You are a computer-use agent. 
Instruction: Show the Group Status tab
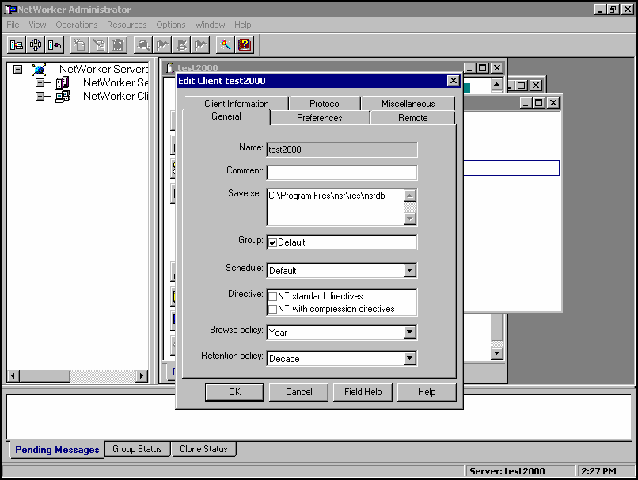click(x=137, y=449)
